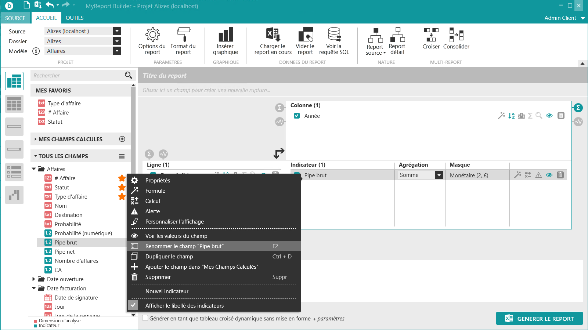Toggle visibility eye for Pipe brut indicator
The image size is (588, 330).
549,175
